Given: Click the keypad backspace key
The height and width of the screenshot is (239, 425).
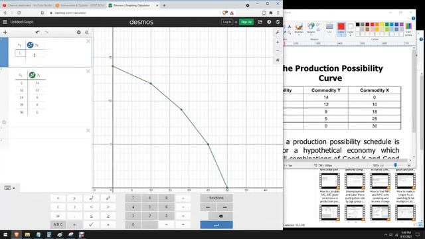Looking at the screenshot, I should coord(220,216).
